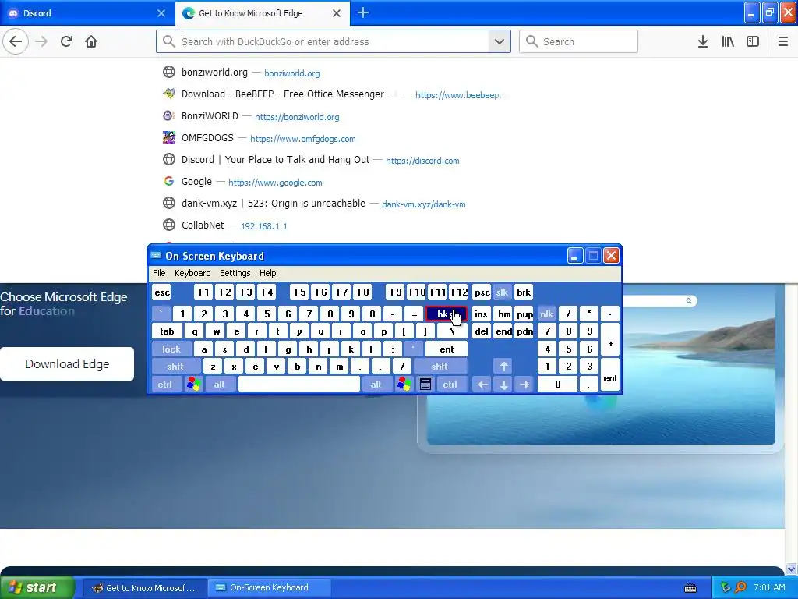Click the down arrow key
The height and width of the screenshot is (599, 798).
504,385
